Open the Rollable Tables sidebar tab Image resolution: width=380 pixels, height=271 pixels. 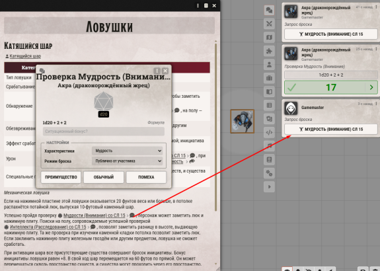click(x=269, y=105)
